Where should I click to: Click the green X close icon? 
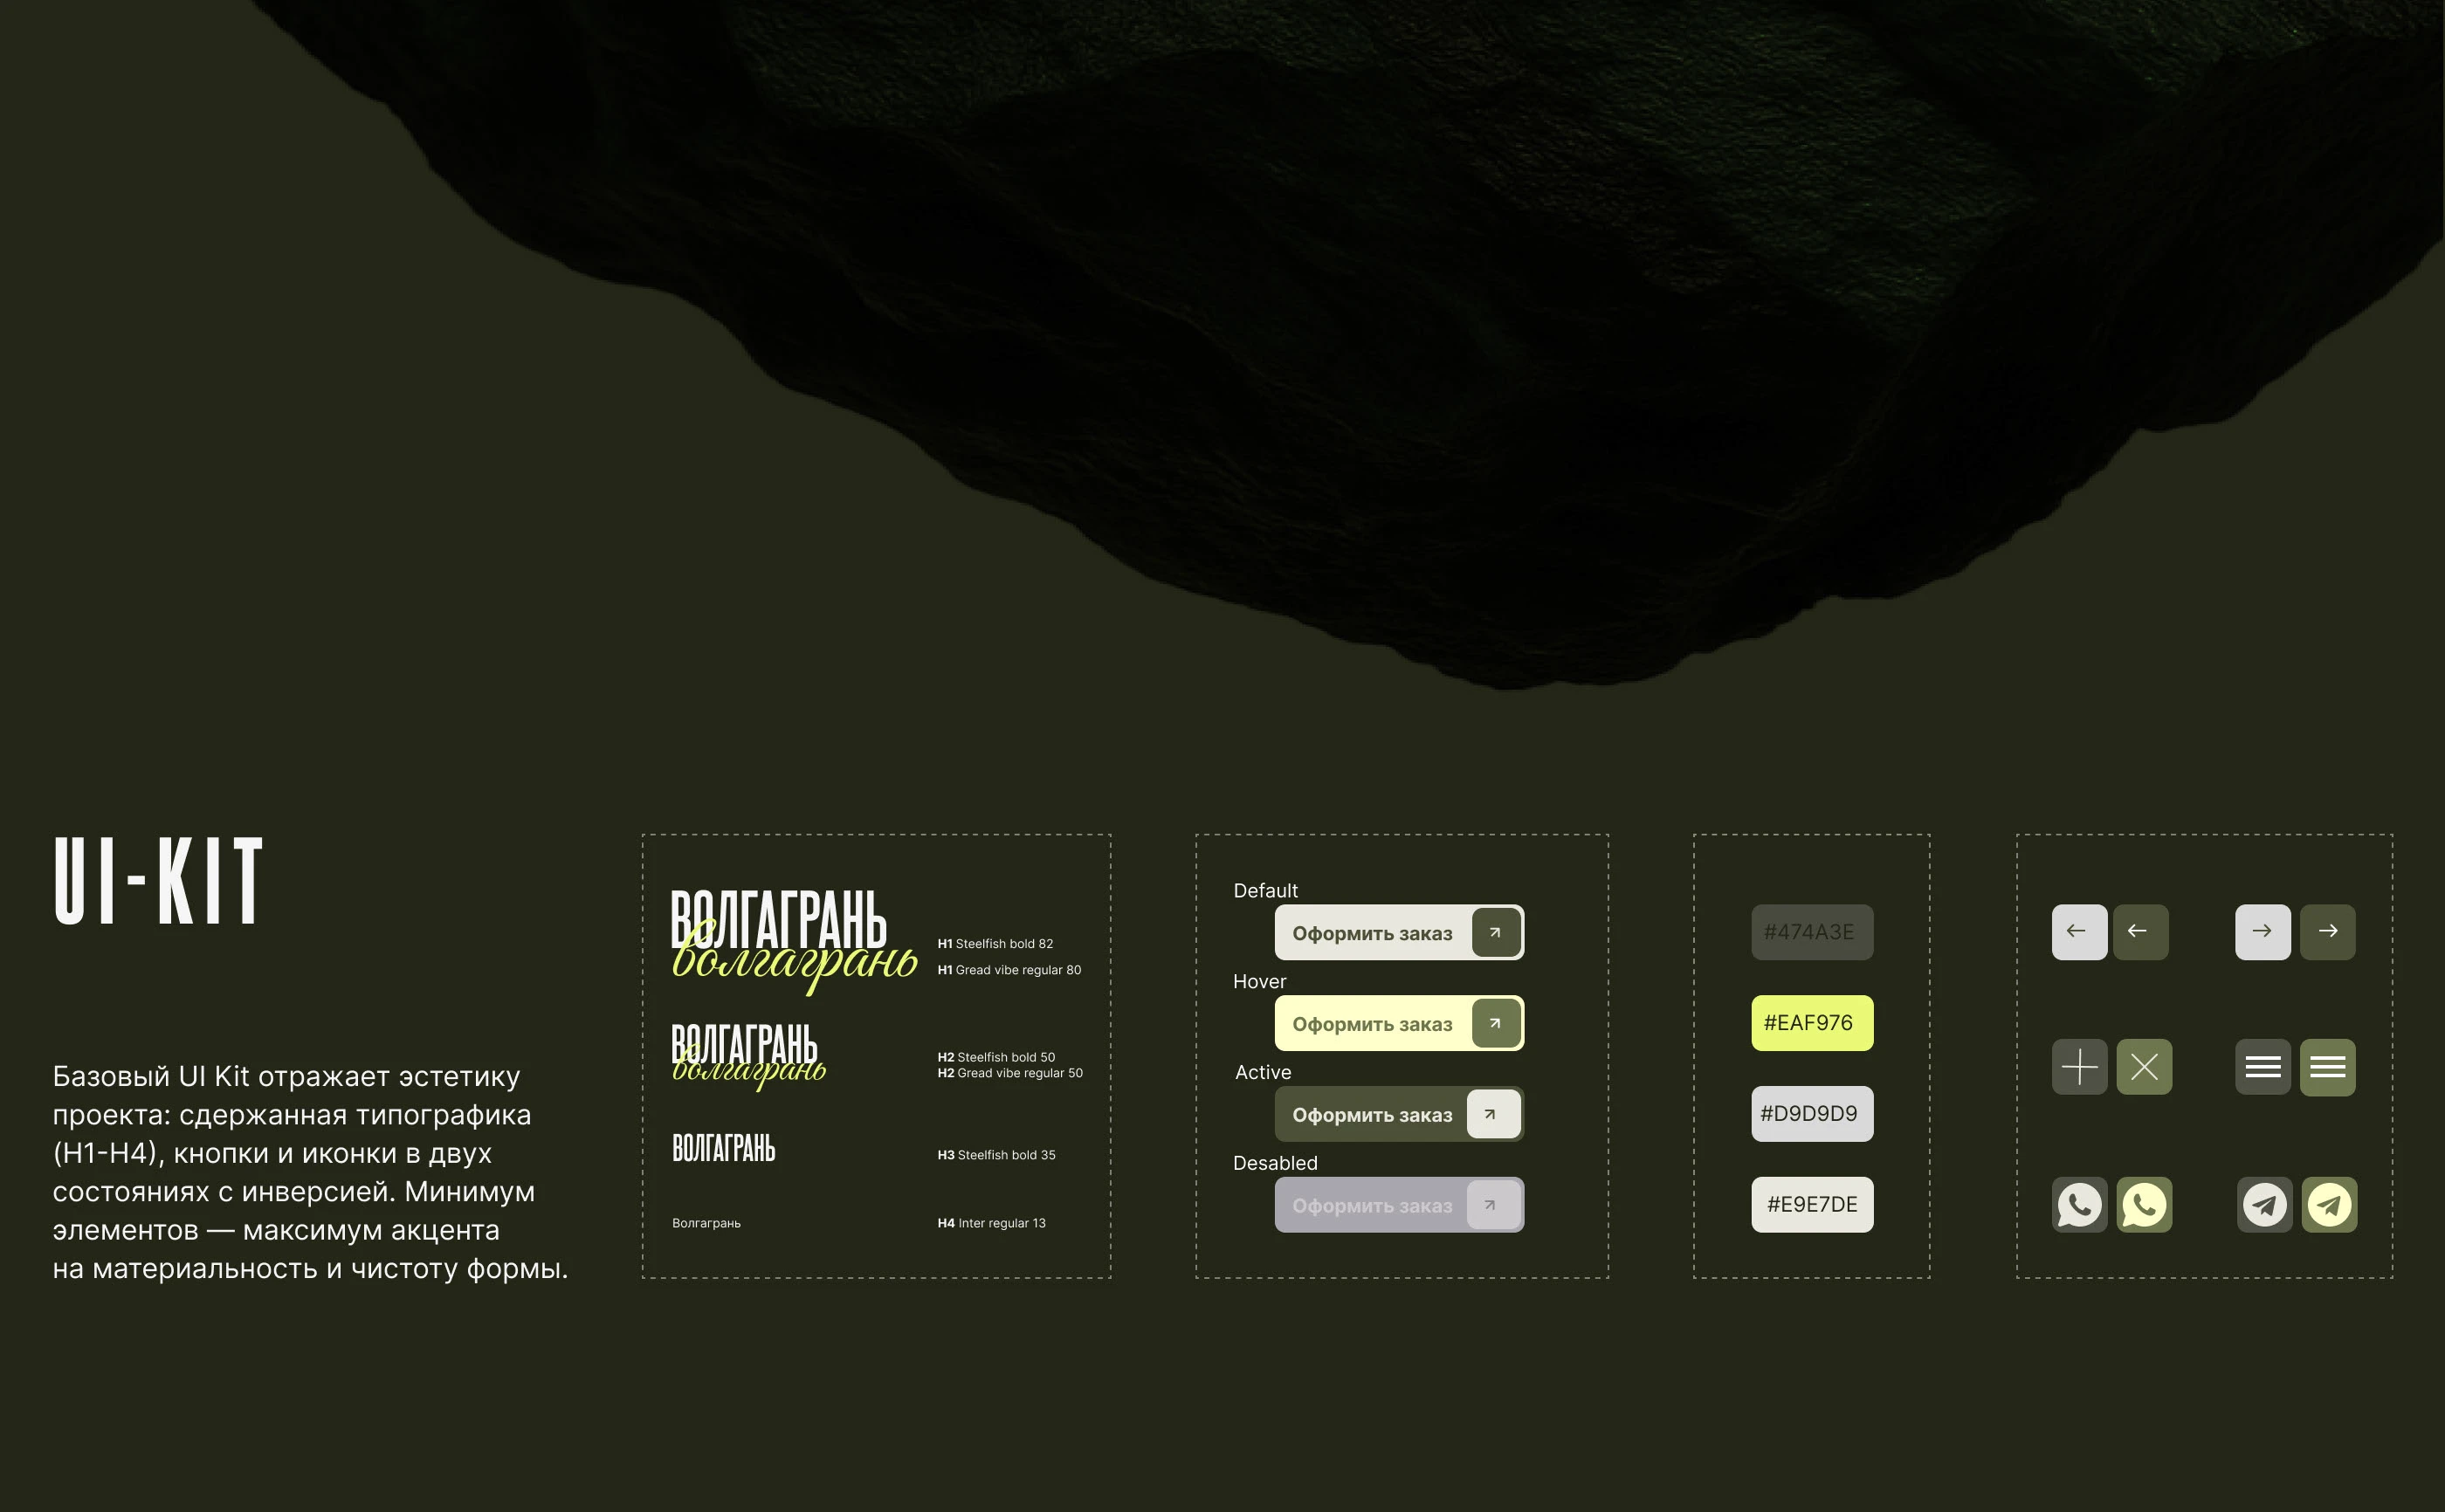coord(2144,1067)
